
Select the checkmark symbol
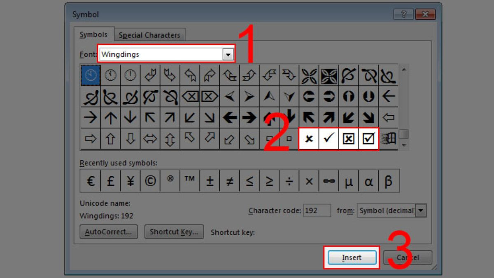pos(329,139)
